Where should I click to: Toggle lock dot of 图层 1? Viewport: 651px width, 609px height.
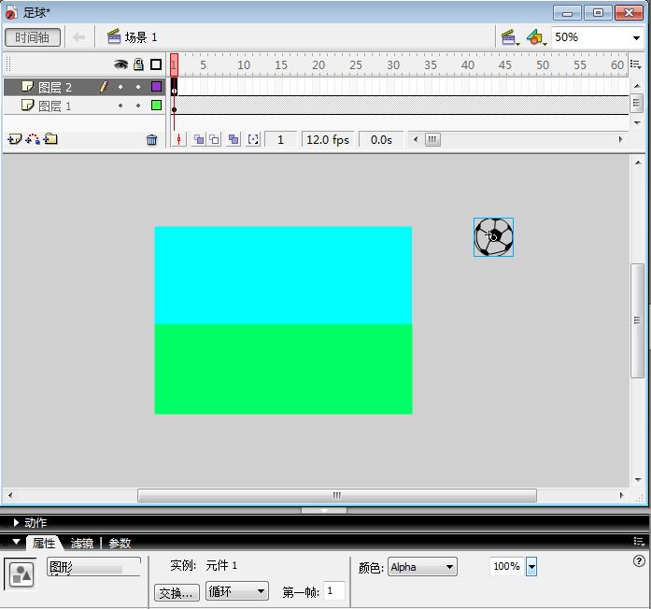[138, 106]
